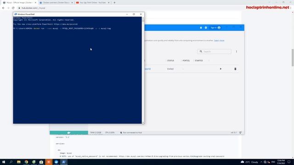The height and width of the screenshot is (165, 294).
Task: Sort containers by PORT(S) column
Action: click(186, 60)
